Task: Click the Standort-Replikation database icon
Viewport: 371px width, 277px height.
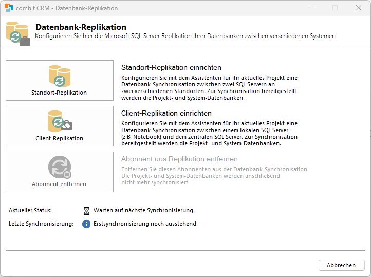Action: (59, 76)
